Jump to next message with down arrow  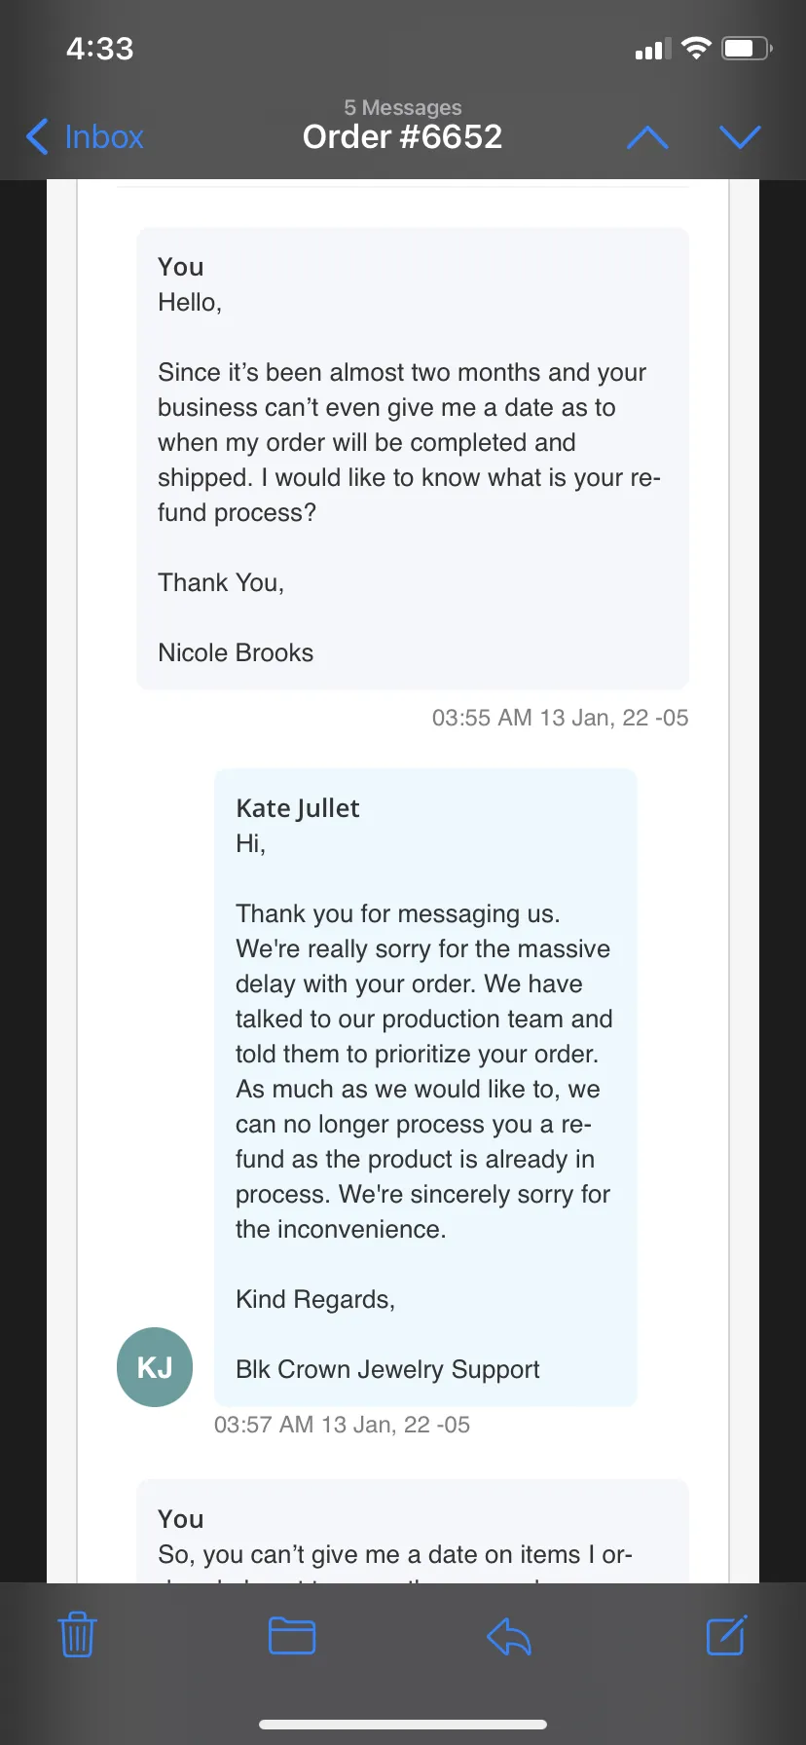pos(740,137)
